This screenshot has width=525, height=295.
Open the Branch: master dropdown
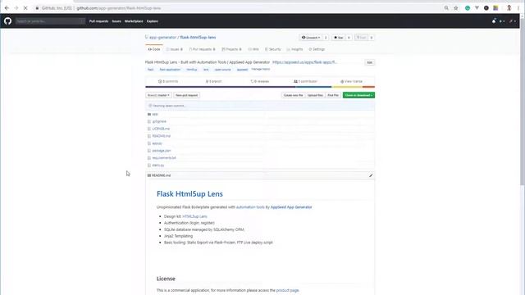(x=158, y=95)
